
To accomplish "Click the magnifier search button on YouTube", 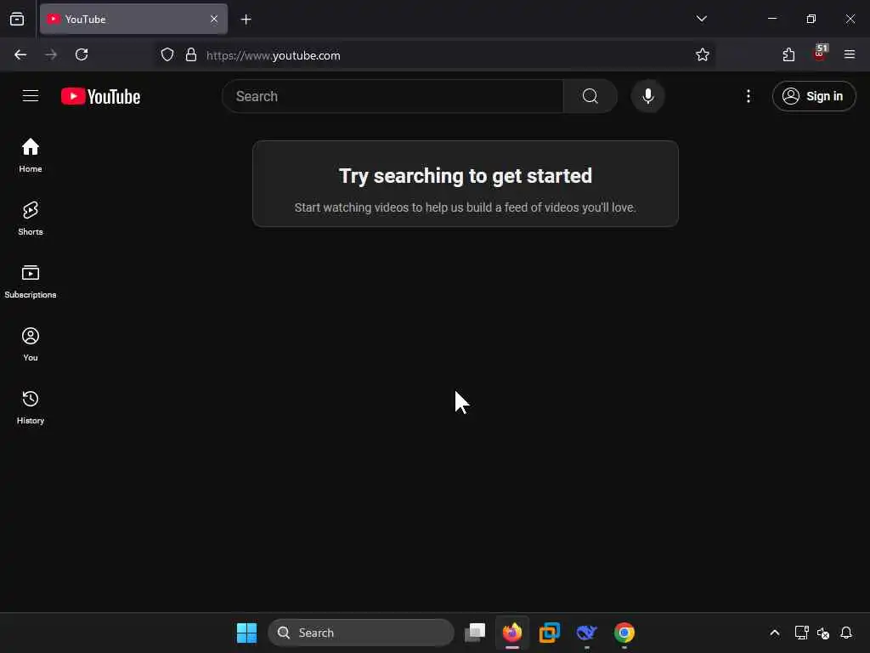I will tap(590, 96).
